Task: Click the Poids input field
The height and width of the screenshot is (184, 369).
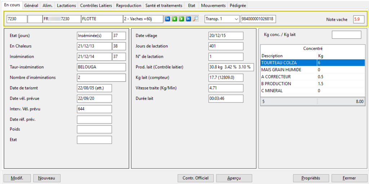Action: click(94, 129)
